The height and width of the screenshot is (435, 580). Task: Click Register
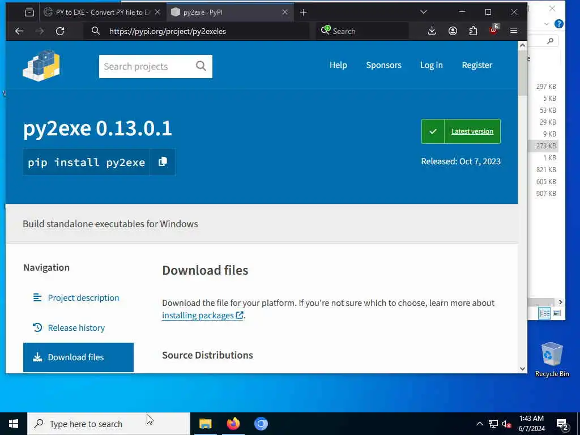pyautogui.click(x=477, y=65)
